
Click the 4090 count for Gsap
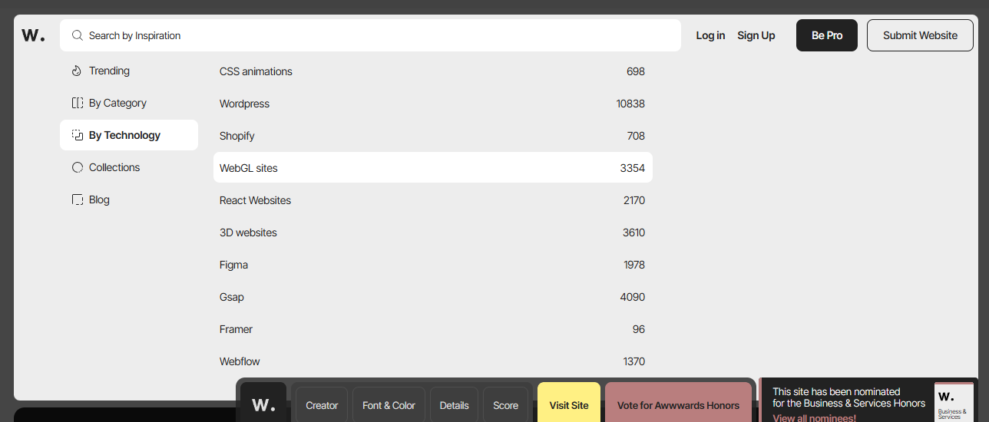pos(633,297)
